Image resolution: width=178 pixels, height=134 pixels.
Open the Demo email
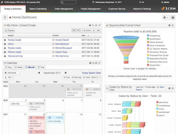[x=11, y=44]
